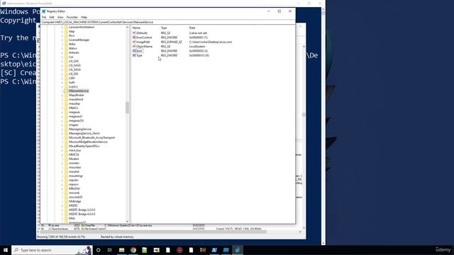Click the ObjectName value icon
Viewport: 454px width, 255px height.
click(134, 46)
